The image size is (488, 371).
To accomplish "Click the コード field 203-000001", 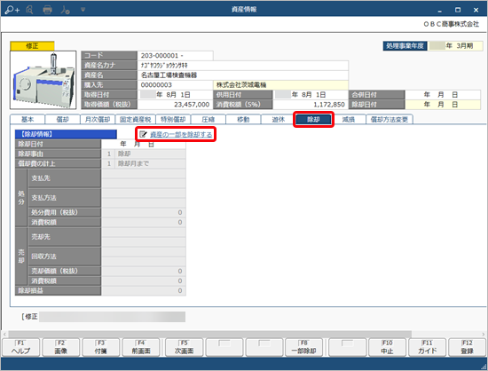I will [x=175, y=56].
